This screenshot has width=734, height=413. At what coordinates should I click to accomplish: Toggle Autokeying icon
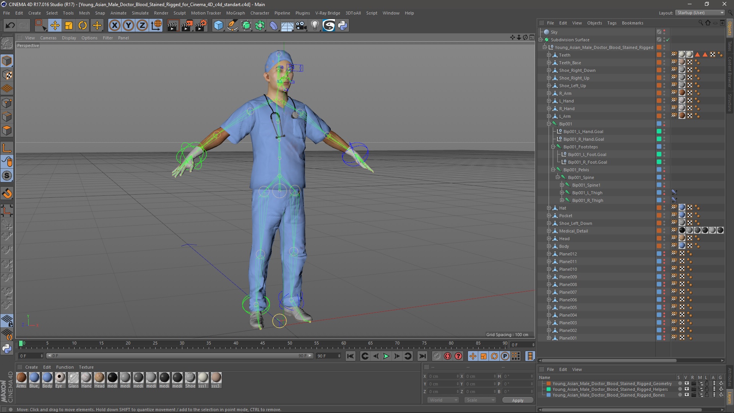(448, 356)
